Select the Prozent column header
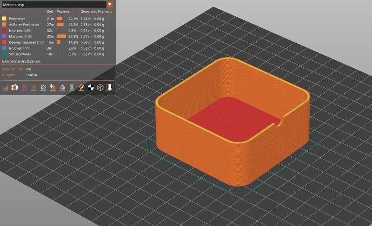This screenshot has width=372, height=226. [63, 11]
